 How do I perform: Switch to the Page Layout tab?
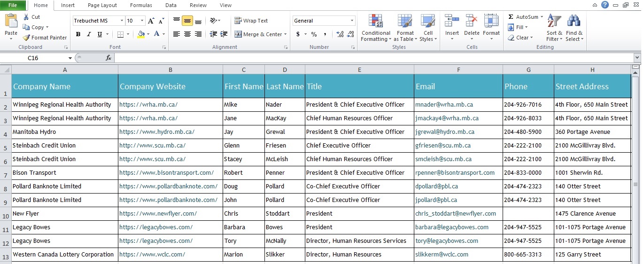[x=102, y=5]
